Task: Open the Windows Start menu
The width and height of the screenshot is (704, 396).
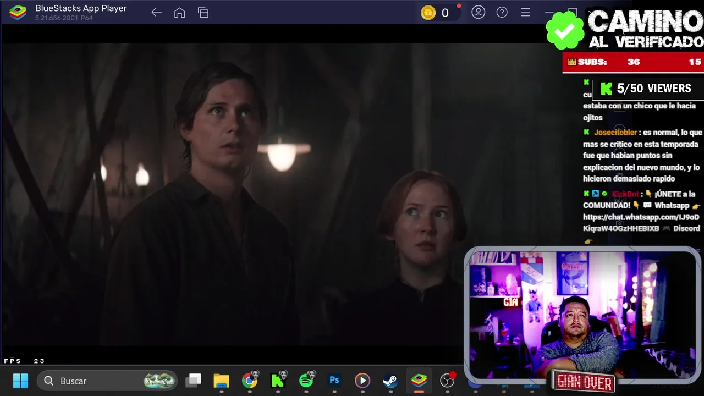Action: point(20,381)
